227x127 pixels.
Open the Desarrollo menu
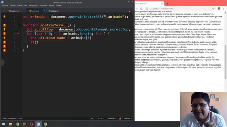[43, 6]
